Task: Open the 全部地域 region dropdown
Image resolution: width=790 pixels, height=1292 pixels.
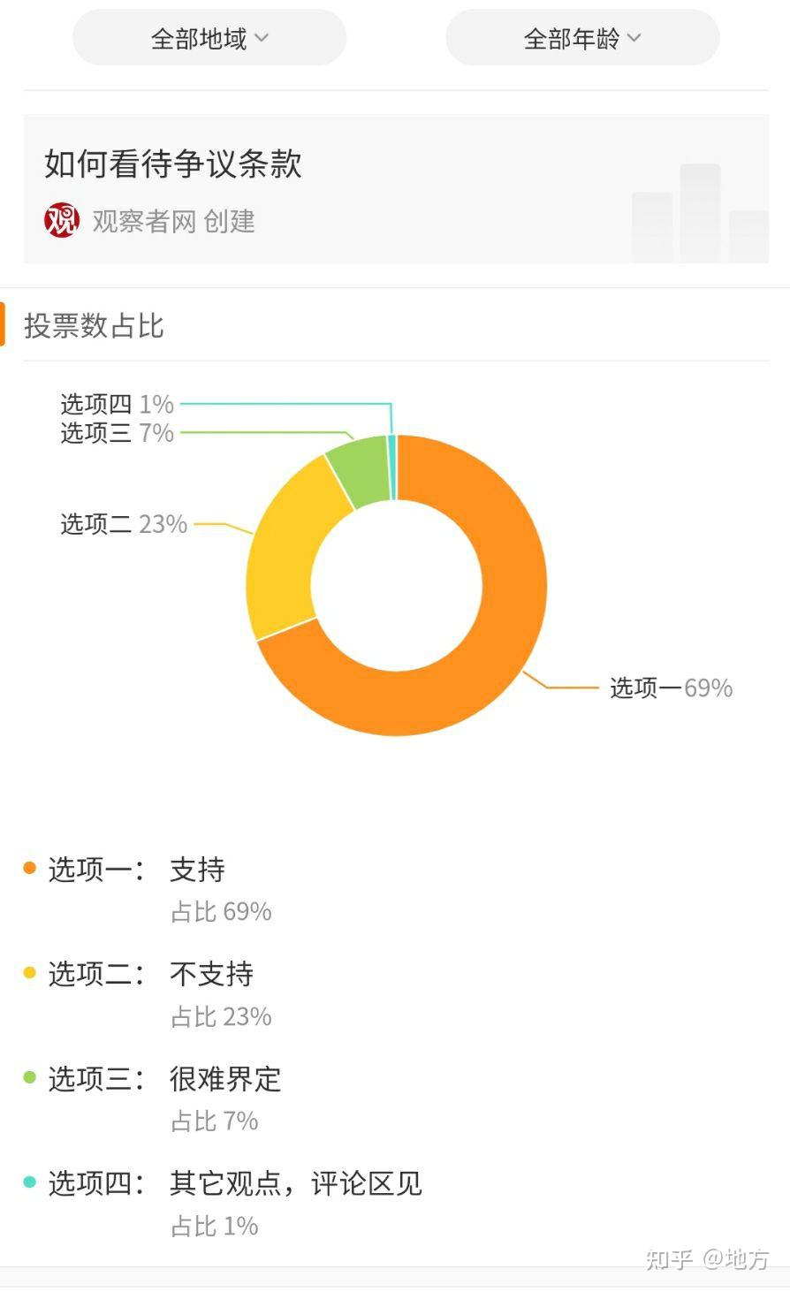Action: click(x=209, y=38)
